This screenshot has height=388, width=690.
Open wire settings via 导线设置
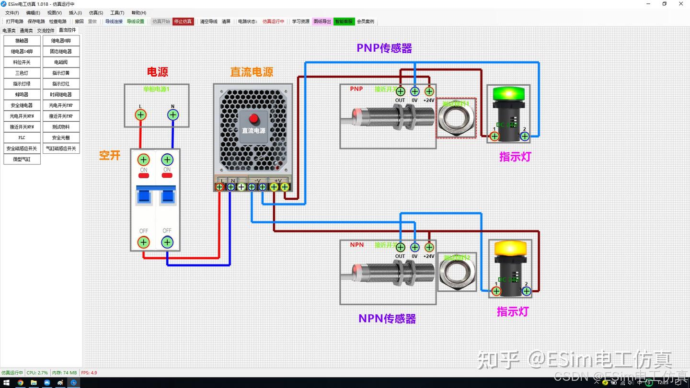[136, 21]
